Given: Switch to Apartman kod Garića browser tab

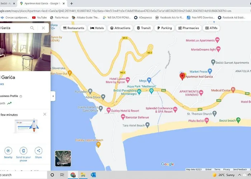Looking at the screenshot, I should coord(42,4).
